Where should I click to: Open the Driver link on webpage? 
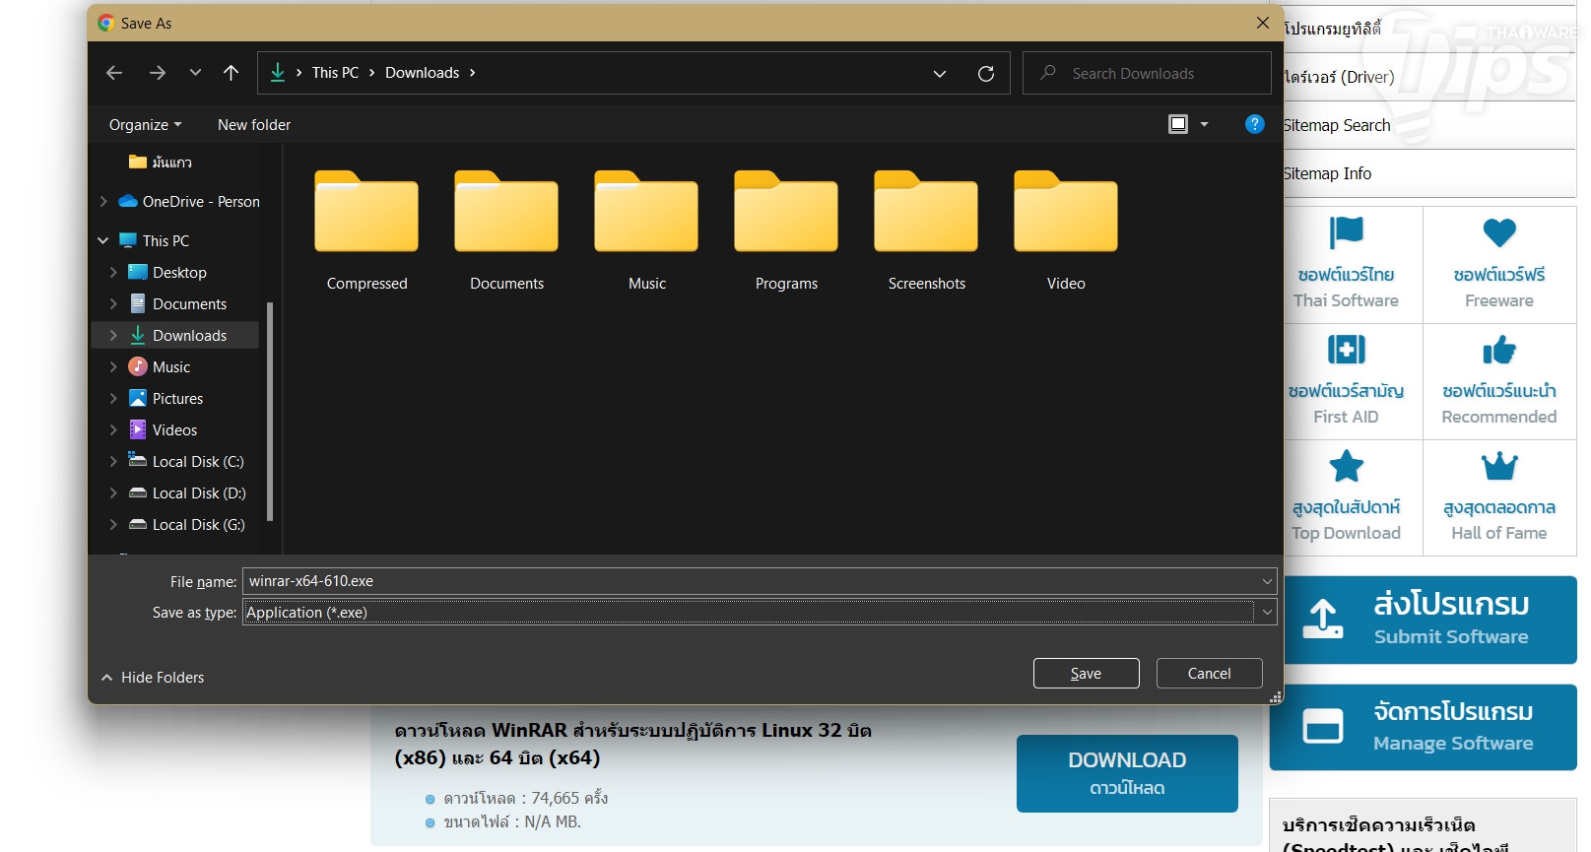[x=1339, y=77]
